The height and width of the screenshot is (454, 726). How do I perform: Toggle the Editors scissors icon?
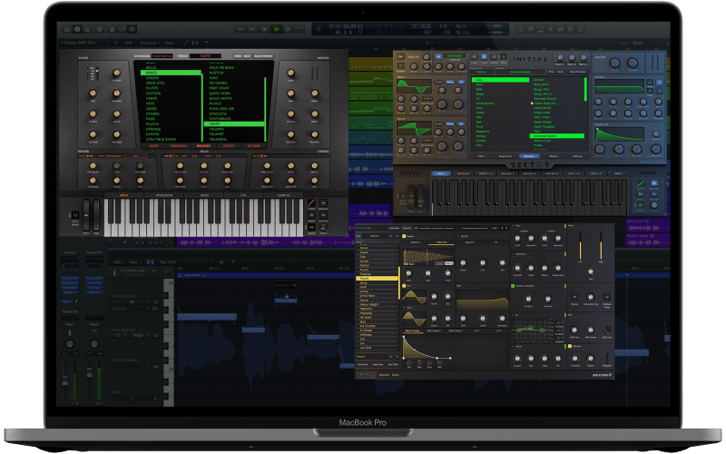[x=132, y=29]
